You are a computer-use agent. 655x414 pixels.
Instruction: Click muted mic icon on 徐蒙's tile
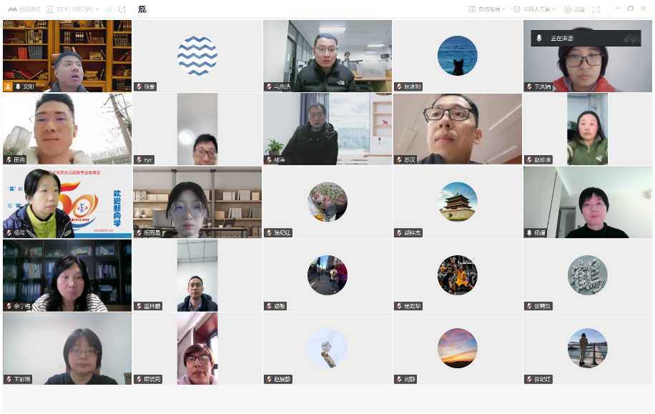(x=139, y=87)
